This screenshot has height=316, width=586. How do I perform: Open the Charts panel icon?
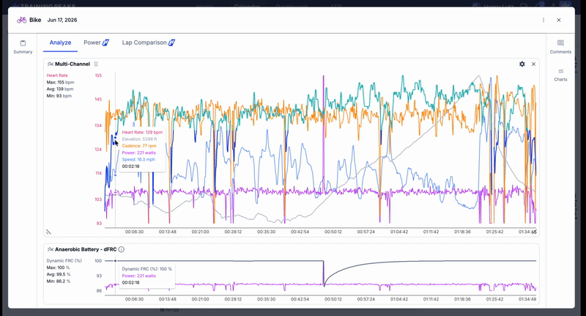(560, 75)
